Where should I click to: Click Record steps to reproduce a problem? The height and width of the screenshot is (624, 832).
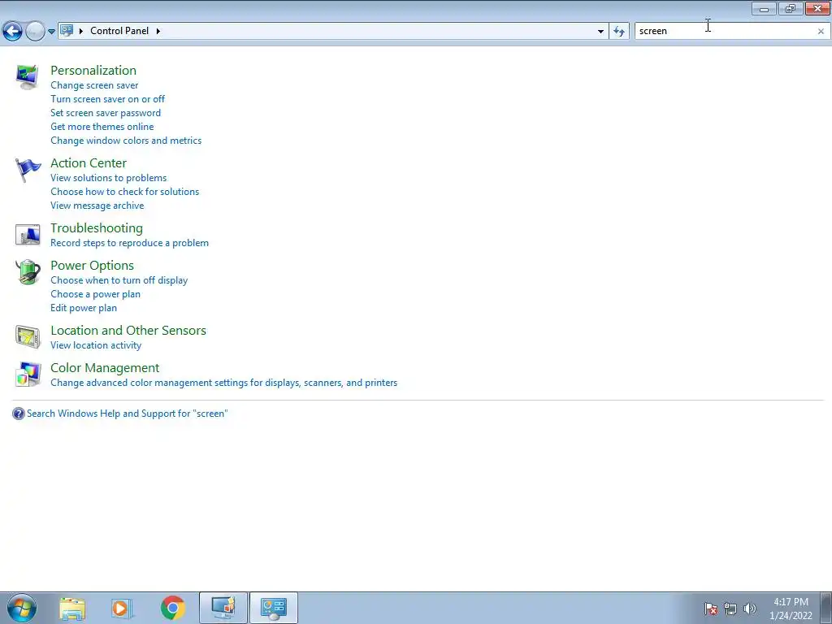coord(129,242)
